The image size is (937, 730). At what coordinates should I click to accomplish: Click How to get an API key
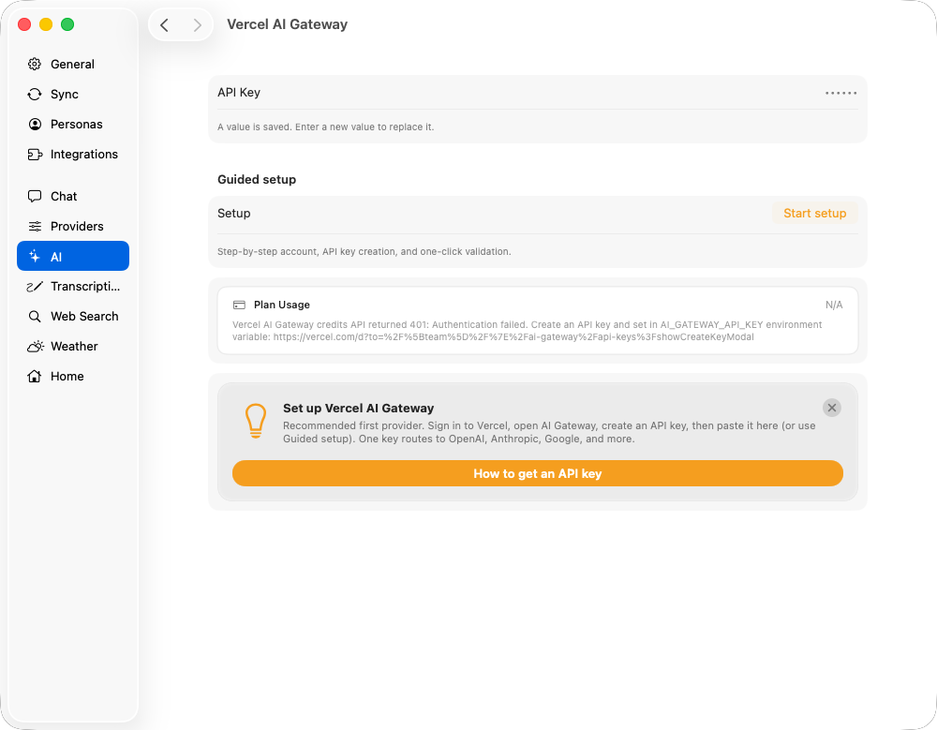click(537, 473)
